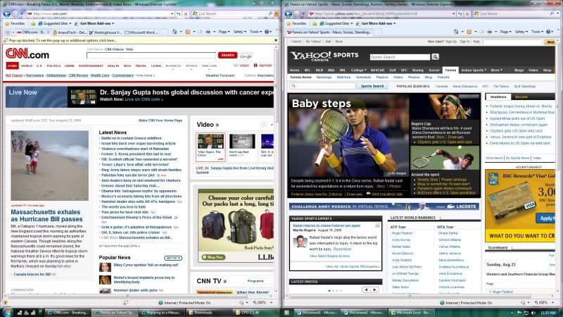This screenshot has width=563, height=317.
Task: Select Headlines tab on Yahoo Sports
Action: click(498, 97)
